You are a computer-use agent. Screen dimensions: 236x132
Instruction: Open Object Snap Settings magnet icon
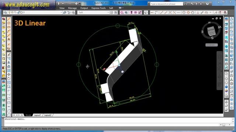click(225, 12)
